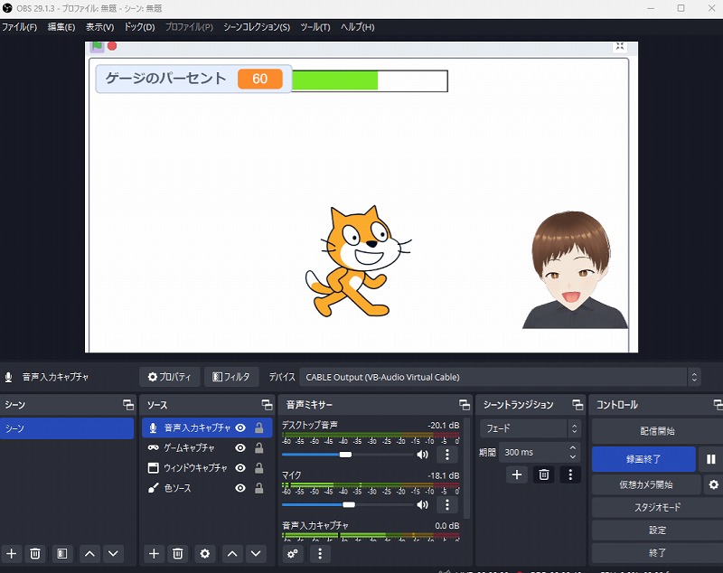
Task: Toggle visibility of ウィンドウキャプチャ source
Action: (x=240, y=468)
